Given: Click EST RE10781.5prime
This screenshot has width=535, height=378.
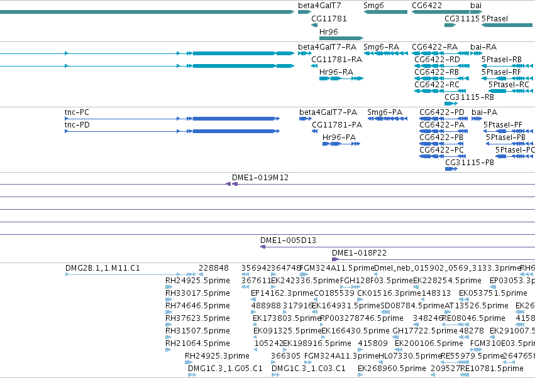Looking at the screenshot, I should [465, 375].
